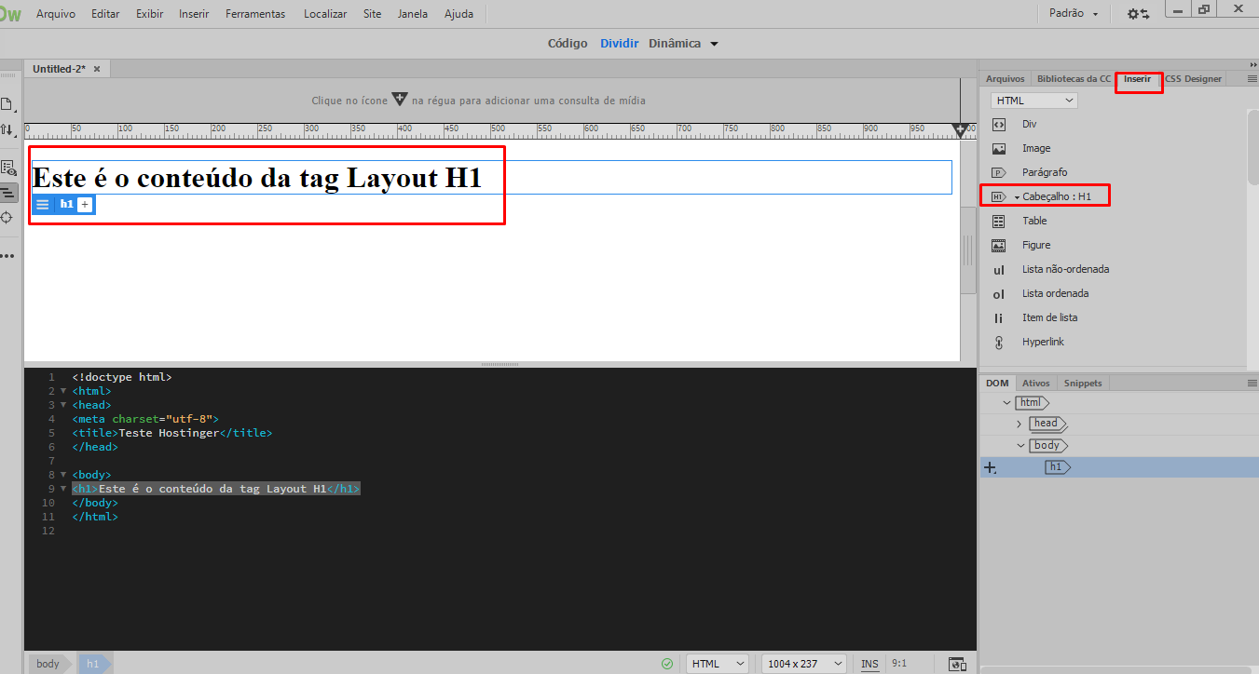The height and width of the screenshot is (674, 1259).
Task: Open the view options arrow next to Dinâmica
Action: click(715, 44)
